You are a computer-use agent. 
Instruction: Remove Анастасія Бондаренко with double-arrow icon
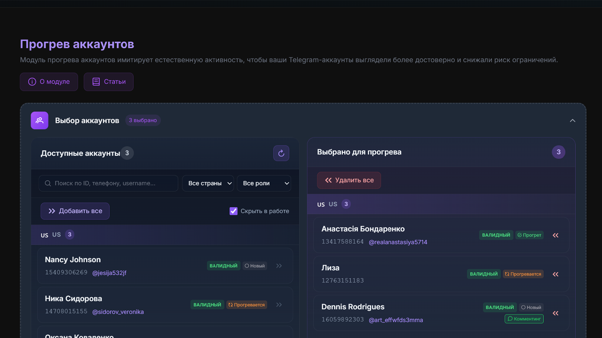[x=555, y=235]
